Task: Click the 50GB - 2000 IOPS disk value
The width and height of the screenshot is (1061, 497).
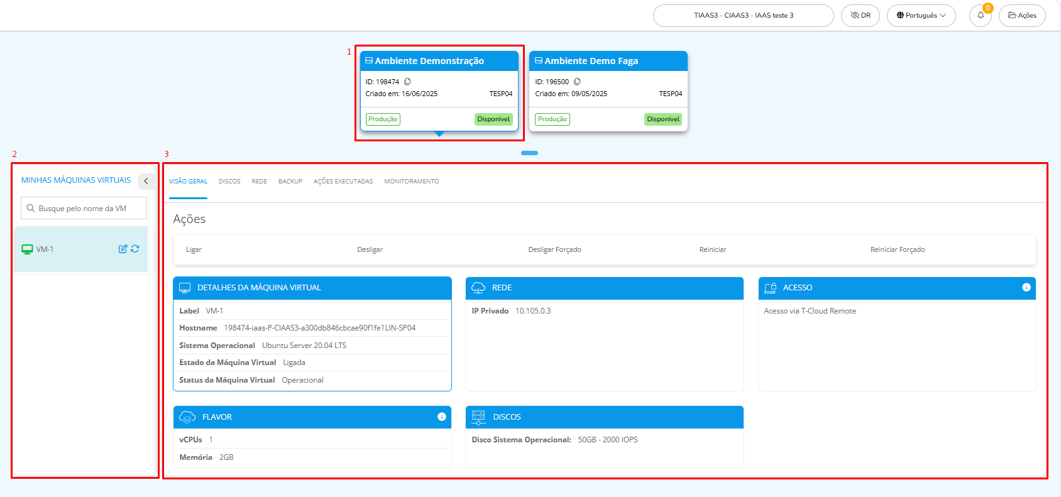Action: [608, 440]
